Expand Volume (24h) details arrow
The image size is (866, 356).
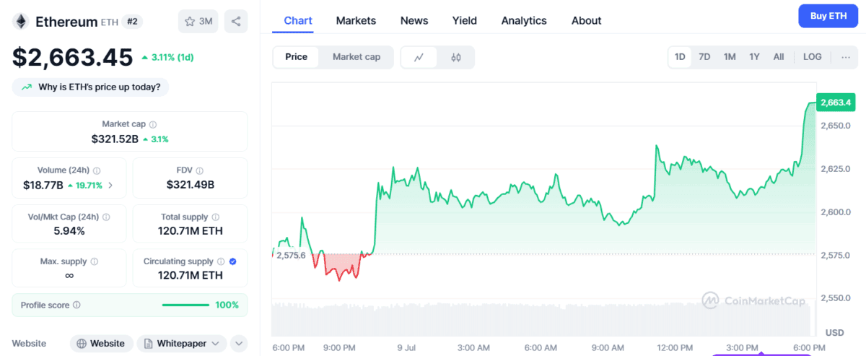[110, 186]
